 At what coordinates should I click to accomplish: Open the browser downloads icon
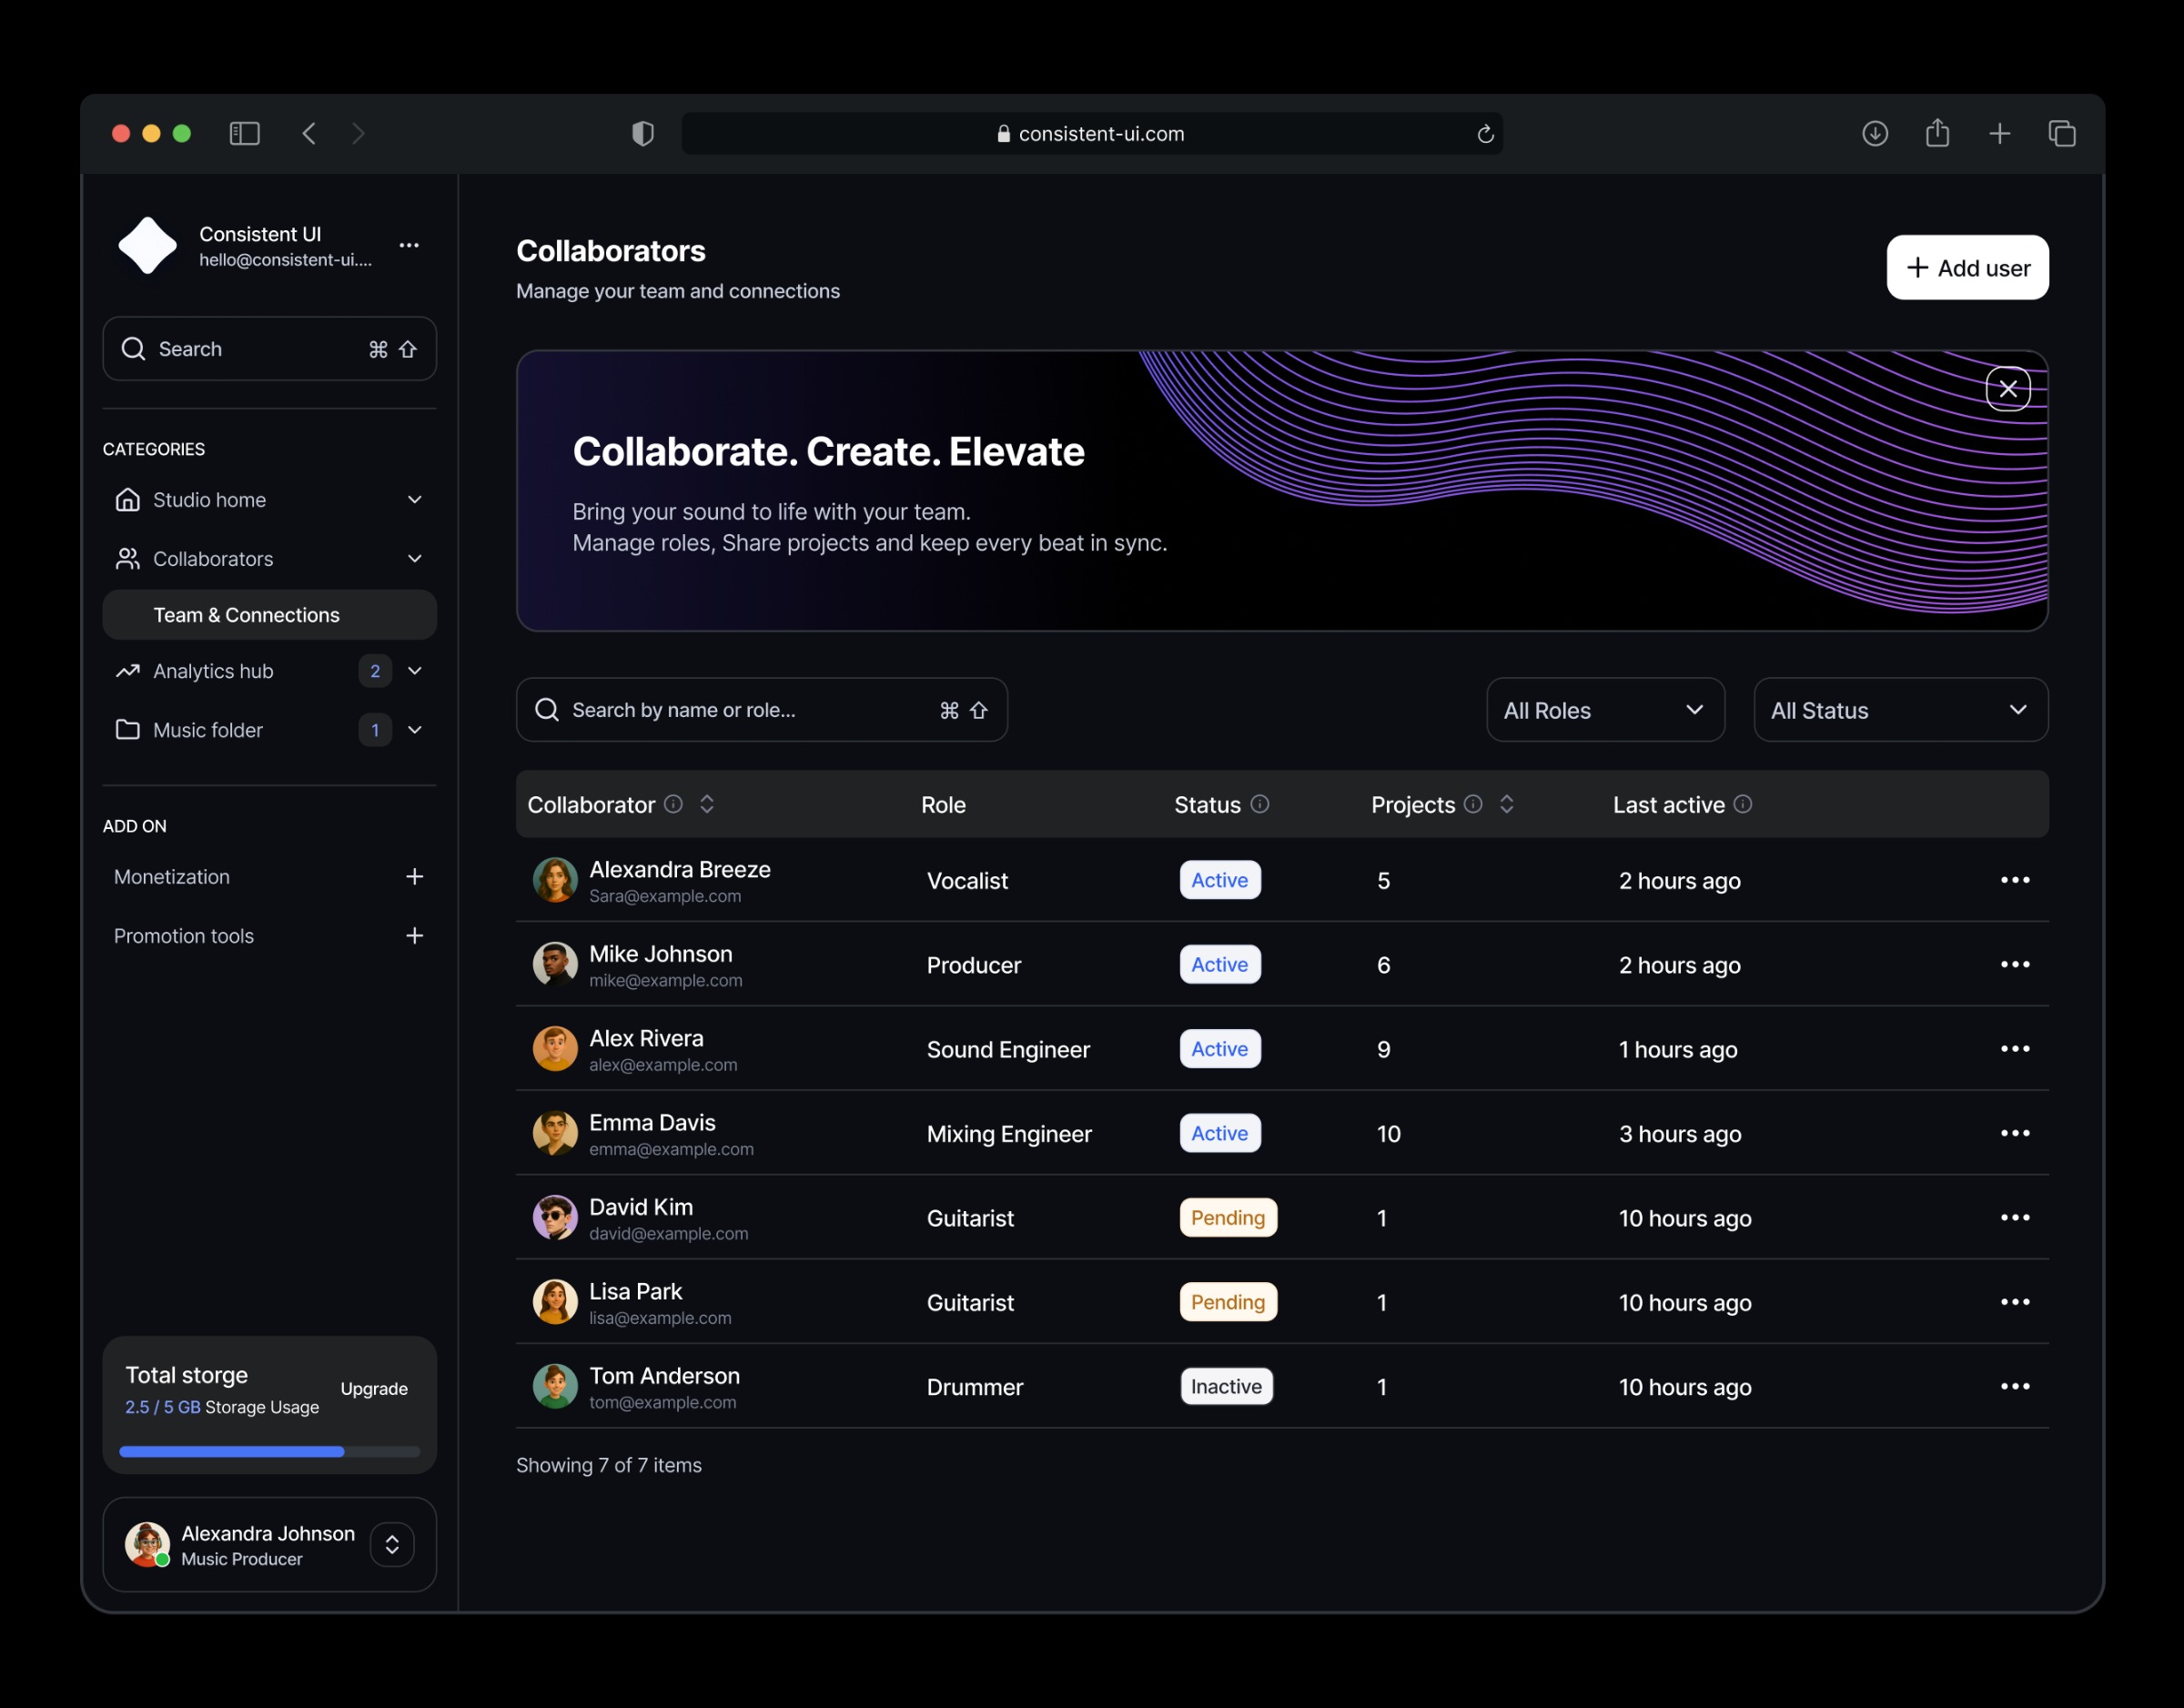[x=1874, y=133]
